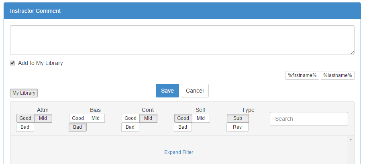
Task: Click inside the instructor comment text area
Action: (182, 40)
